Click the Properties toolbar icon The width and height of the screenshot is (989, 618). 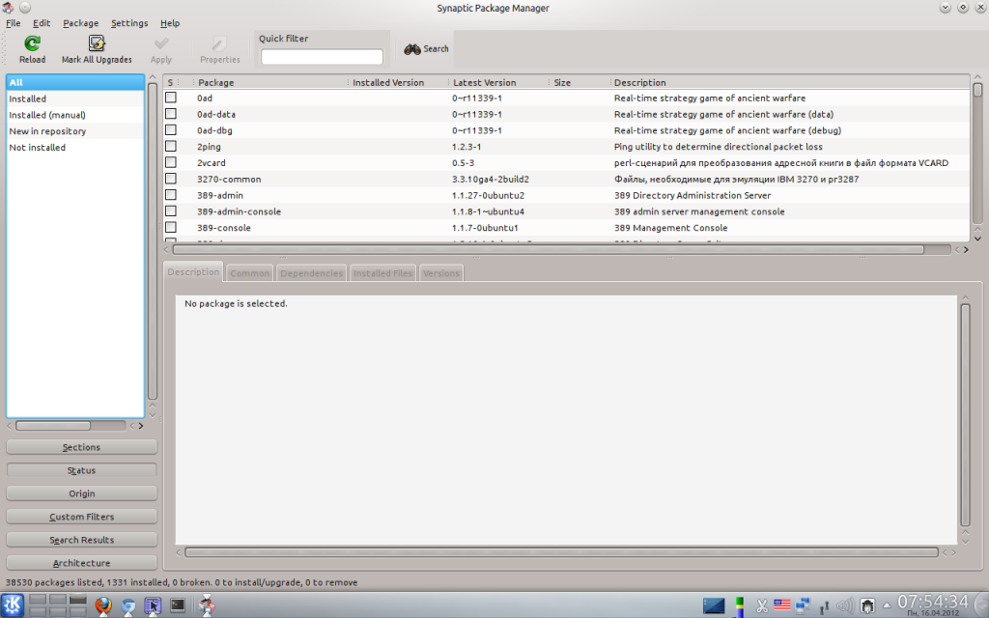[219, 42]
